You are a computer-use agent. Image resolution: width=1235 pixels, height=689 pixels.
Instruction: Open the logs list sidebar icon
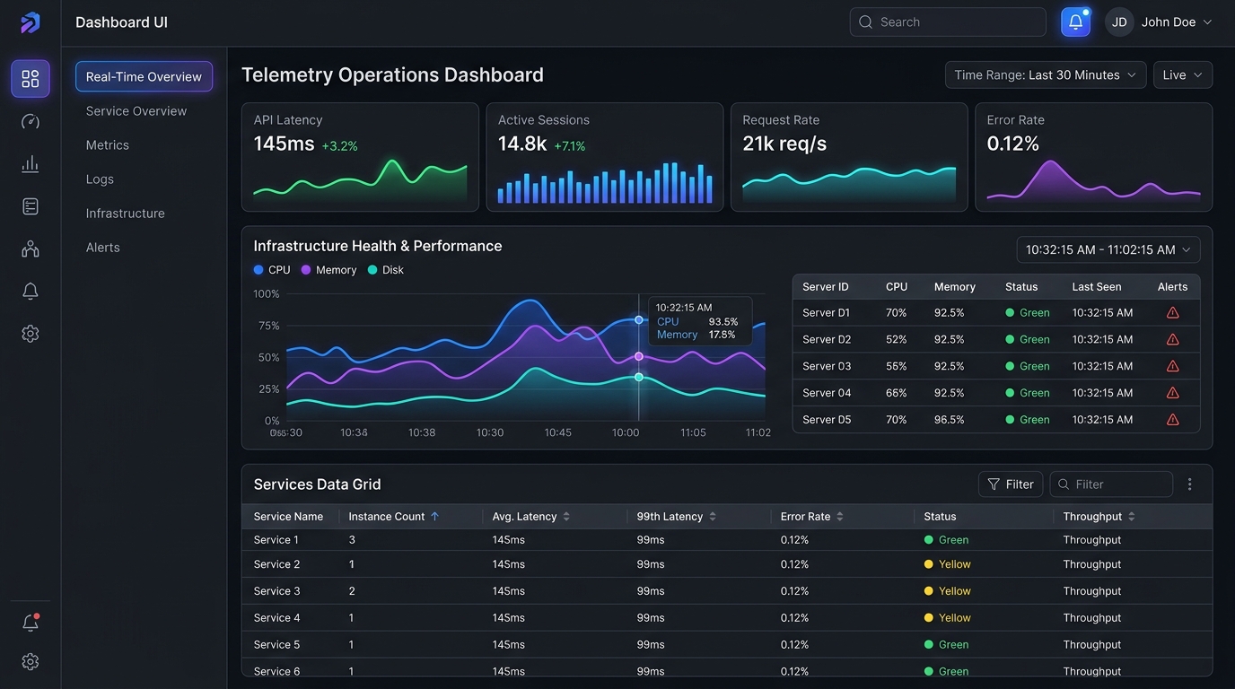point(31,206)
